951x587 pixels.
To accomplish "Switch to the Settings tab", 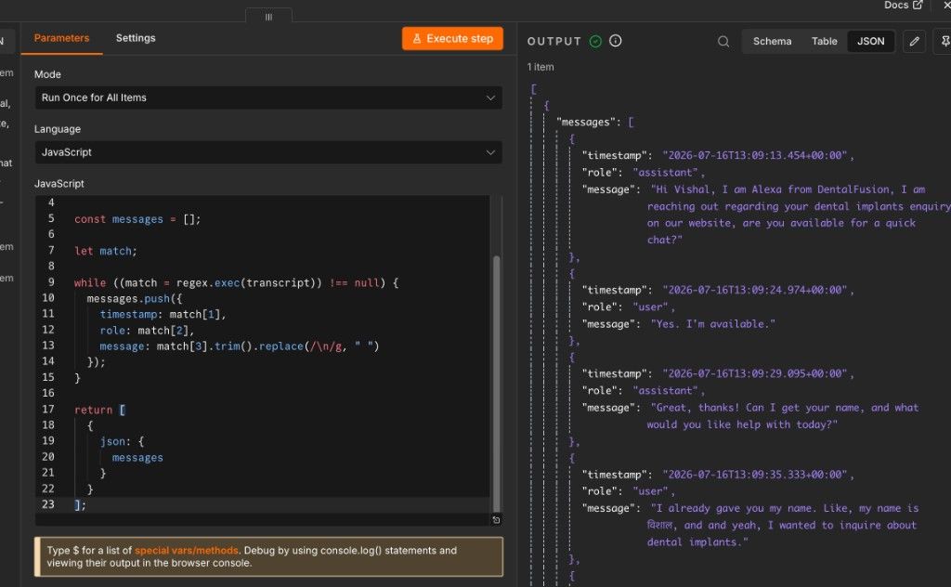I will (x=136, y=38).
